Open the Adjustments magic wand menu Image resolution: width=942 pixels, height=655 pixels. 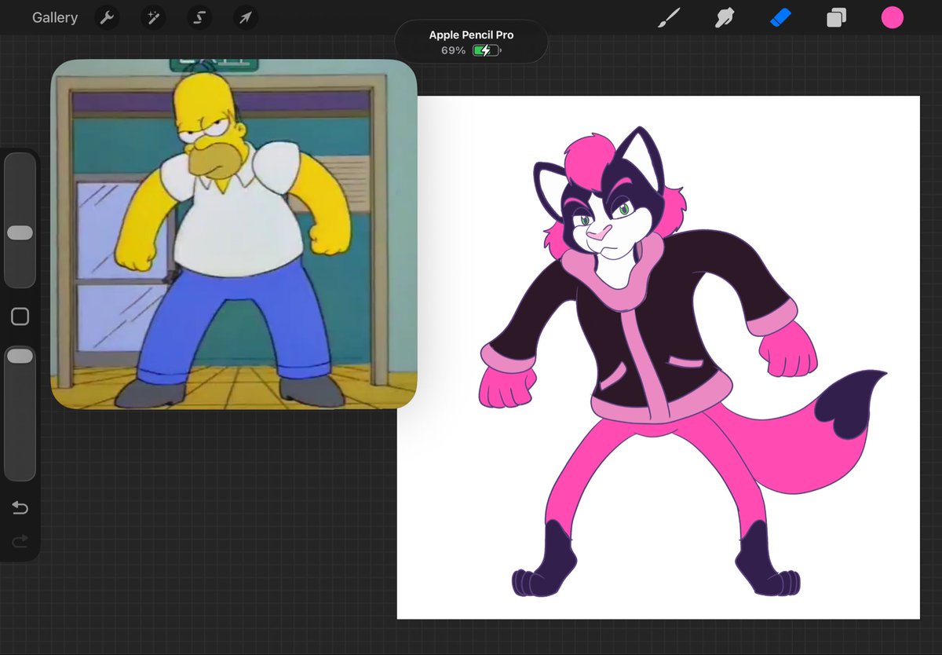coord(153,17)
